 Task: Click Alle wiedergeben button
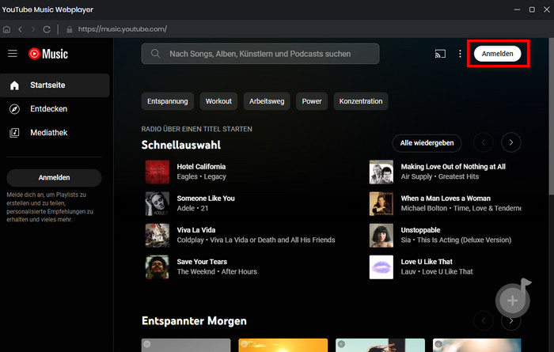[427, 143]
